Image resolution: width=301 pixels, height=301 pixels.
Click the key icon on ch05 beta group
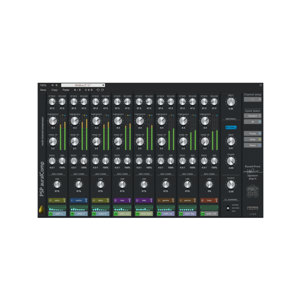pos(152,200)
